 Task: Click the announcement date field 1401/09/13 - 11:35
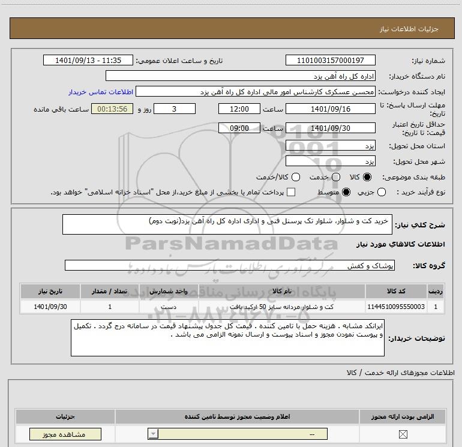tap(88, 61)
